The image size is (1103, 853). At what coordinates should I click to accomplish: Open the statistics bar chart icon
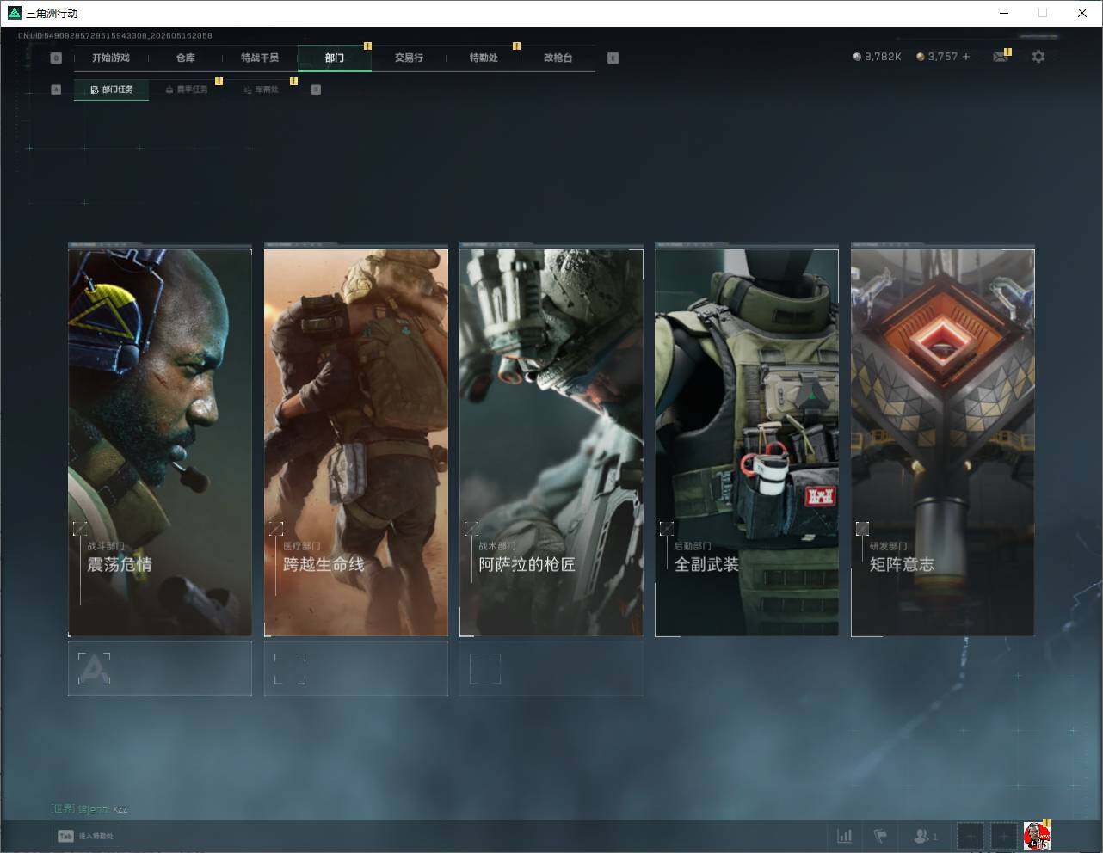(845, 836)
